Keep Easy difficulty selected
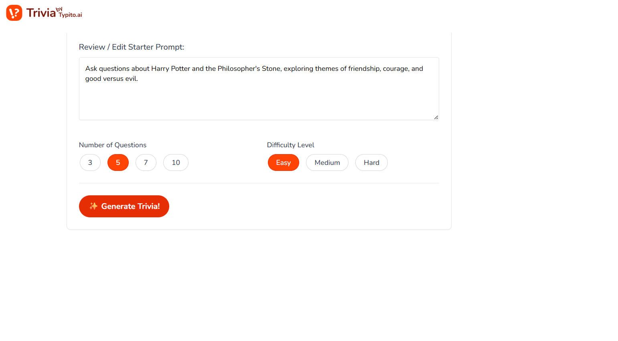 [x=284, y=162]
